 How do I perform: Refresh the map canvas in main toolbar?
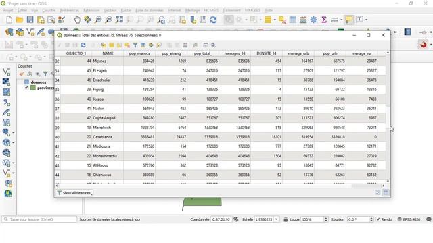(x=213, y=20)
